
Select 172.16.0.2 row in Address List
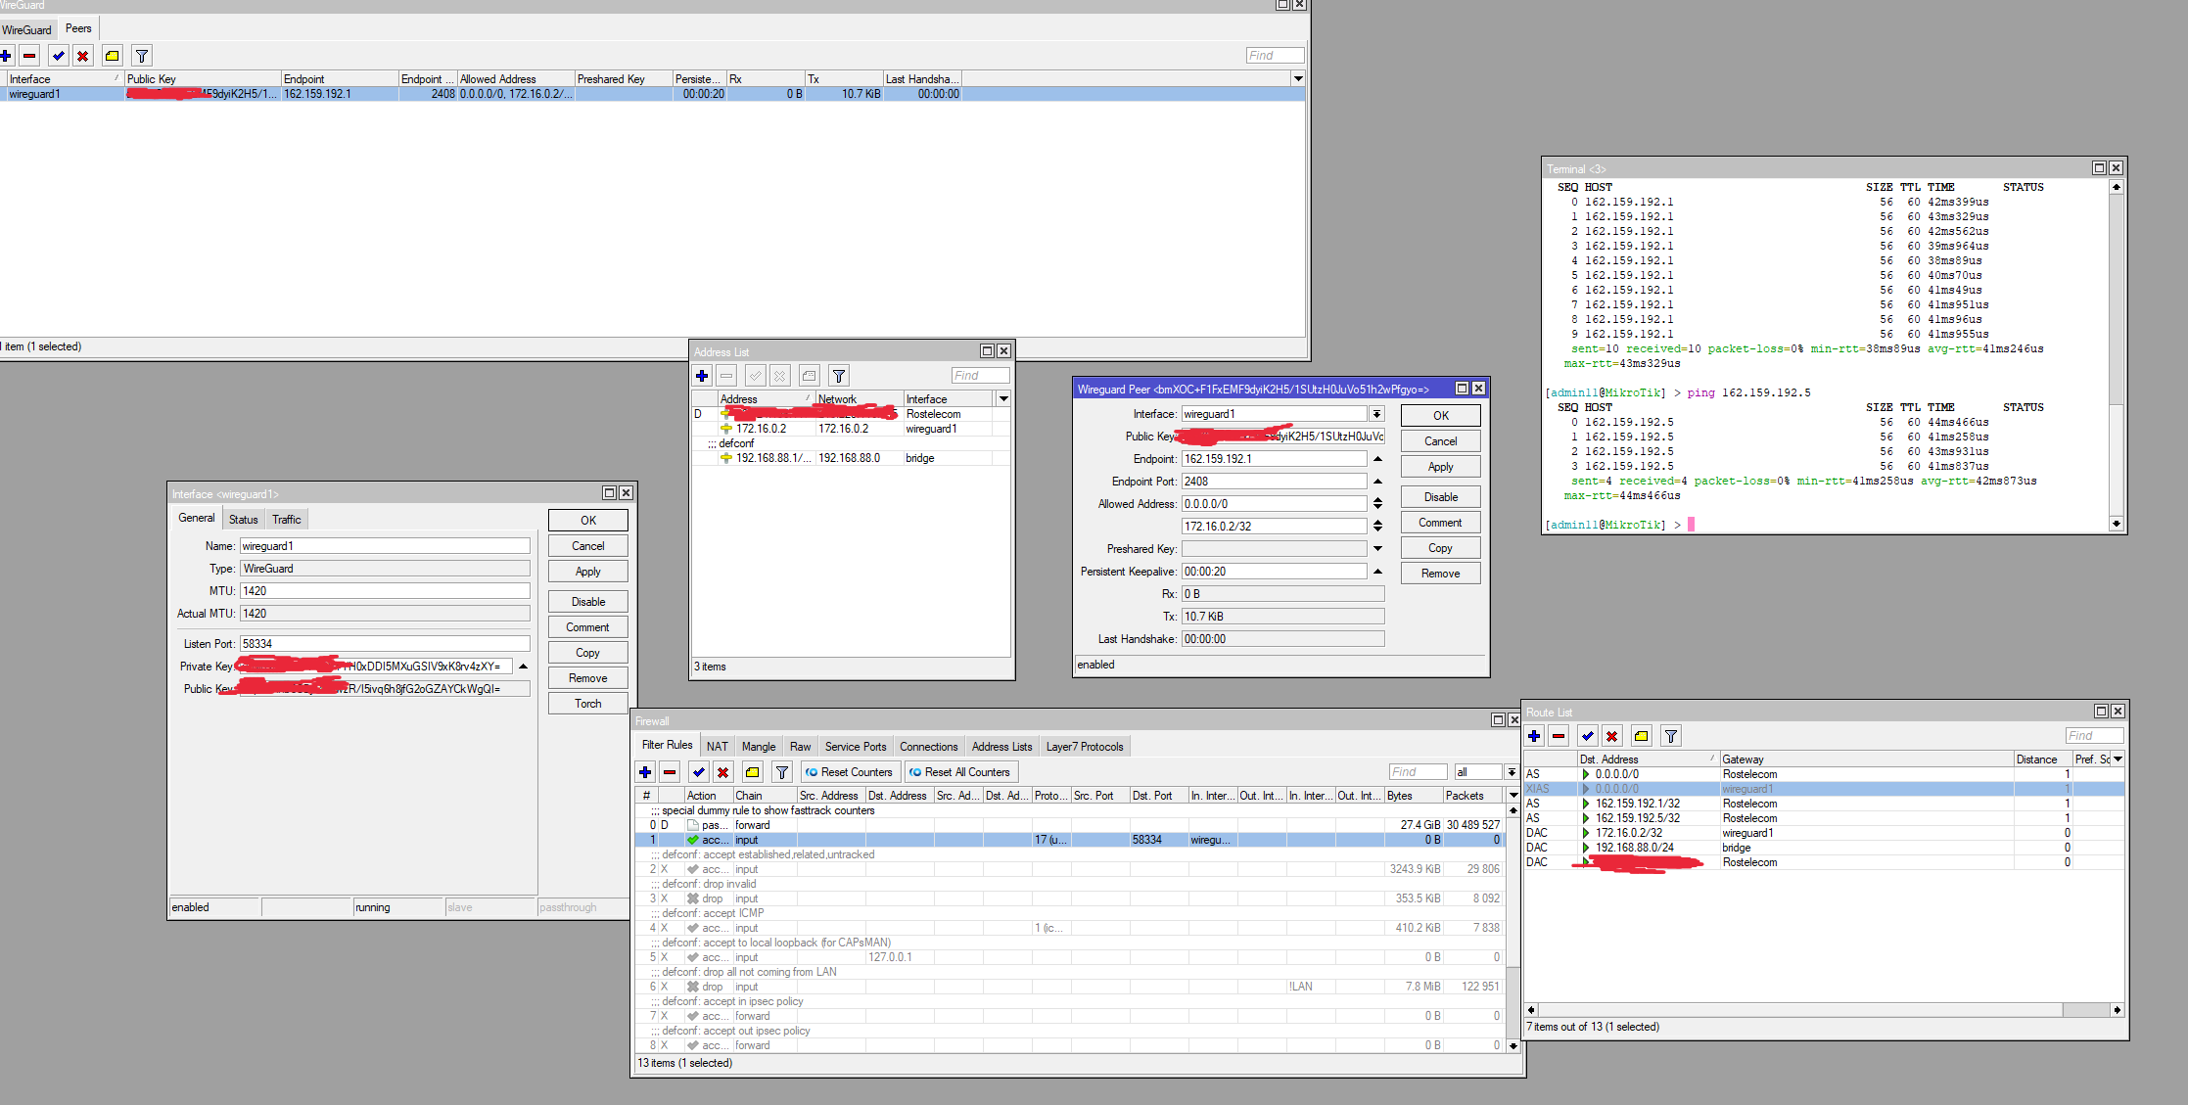851,429
